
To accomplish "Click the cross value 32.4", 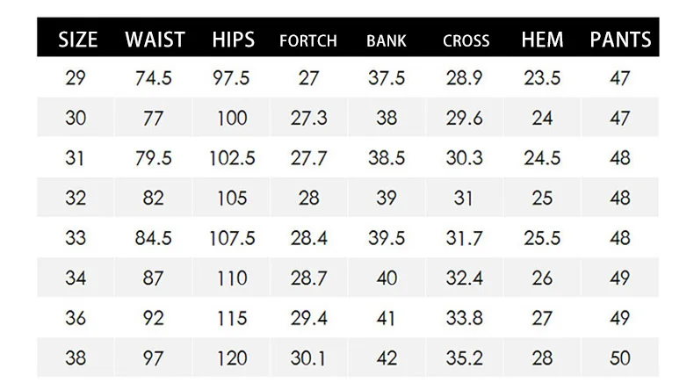I will [464, 279].
